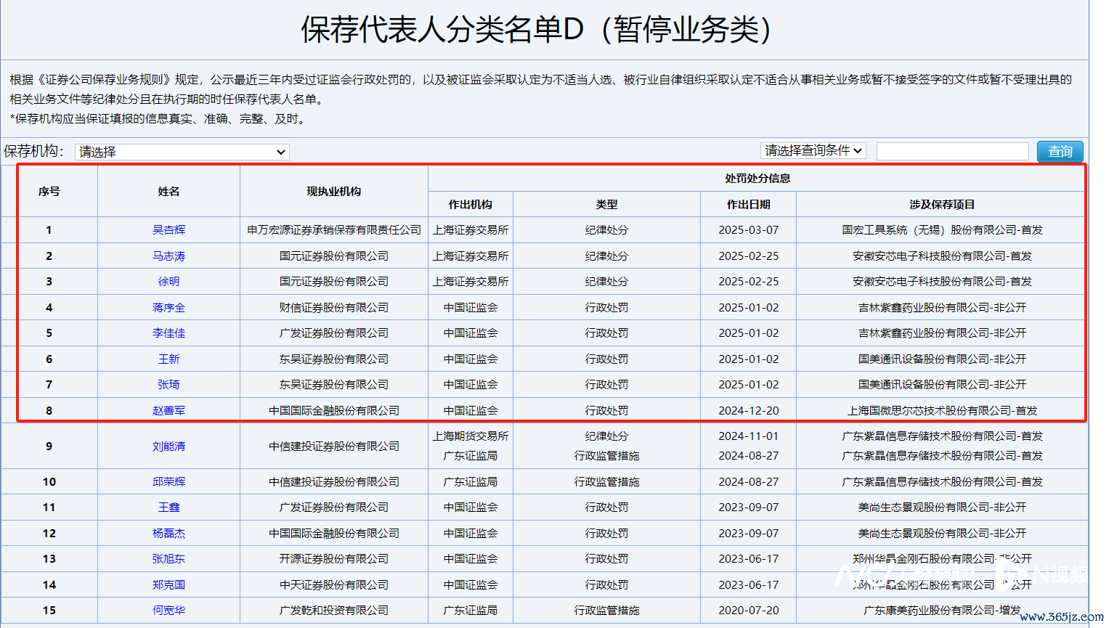Open the name link 李佳佳
Image resolution: width=1109 pixels, height=628 pixels.
point(168,333)
